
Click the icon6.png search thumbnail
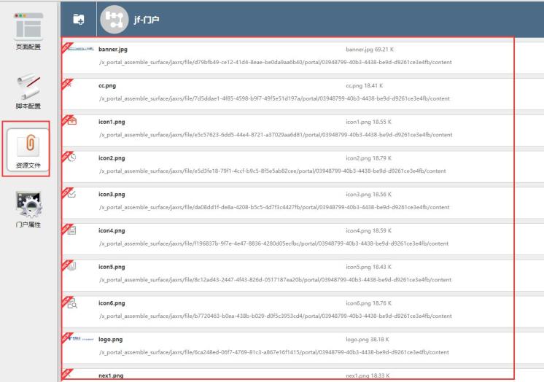coord(72,303)
